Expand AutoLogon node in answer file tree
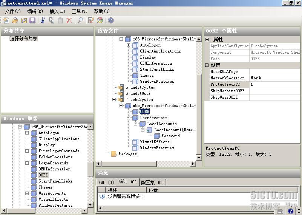302x215 pixels. (x=128, y=45)
